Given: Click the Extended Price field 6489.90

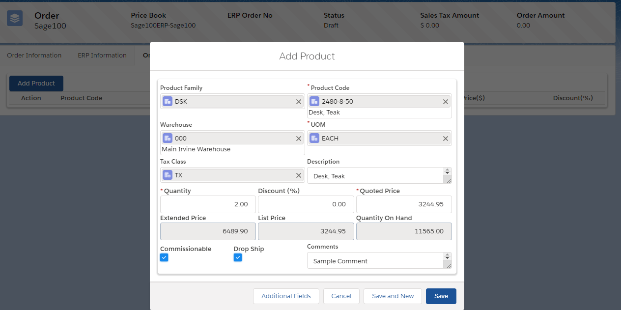Looking at the screenshot, I should [x=208, y=231].
